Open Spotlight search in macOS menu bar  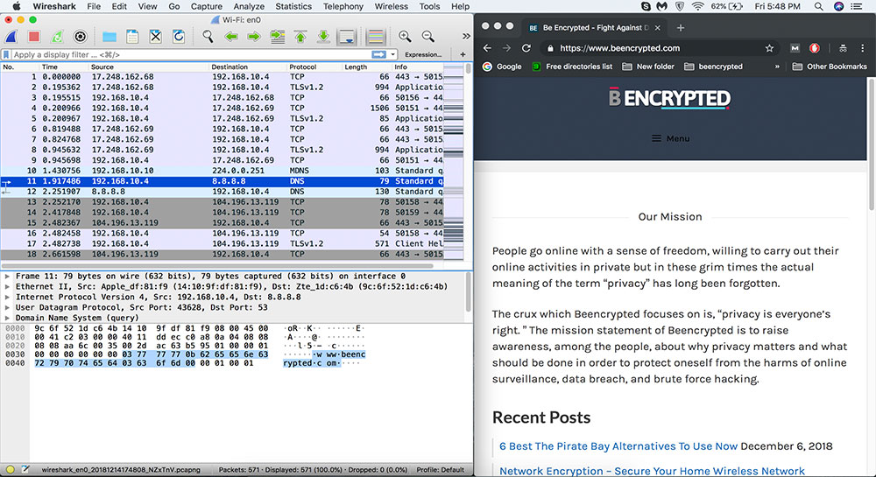click(x=818, y=6)
